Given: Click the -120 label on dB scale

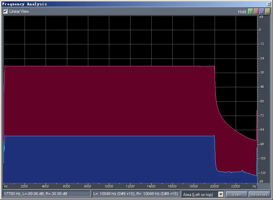Looking at the screenshot, I should tap(262, 173).
